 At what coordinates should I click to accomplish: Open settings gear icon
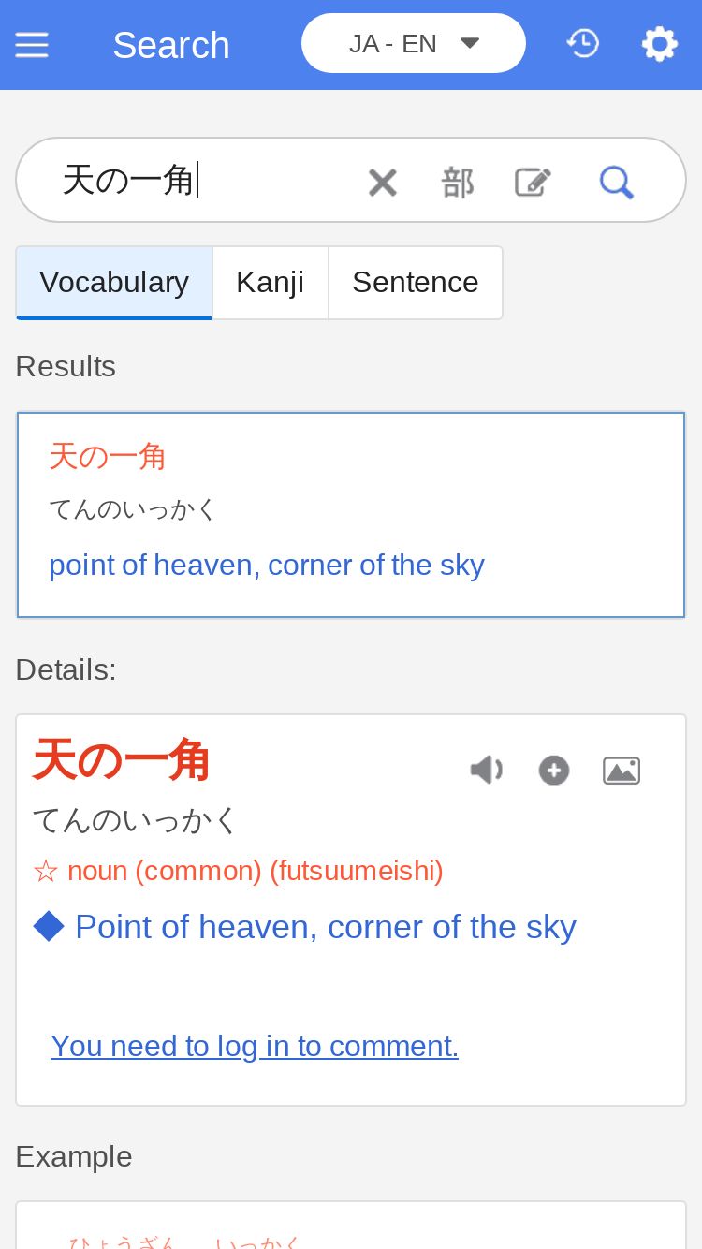tap(659, 44)
